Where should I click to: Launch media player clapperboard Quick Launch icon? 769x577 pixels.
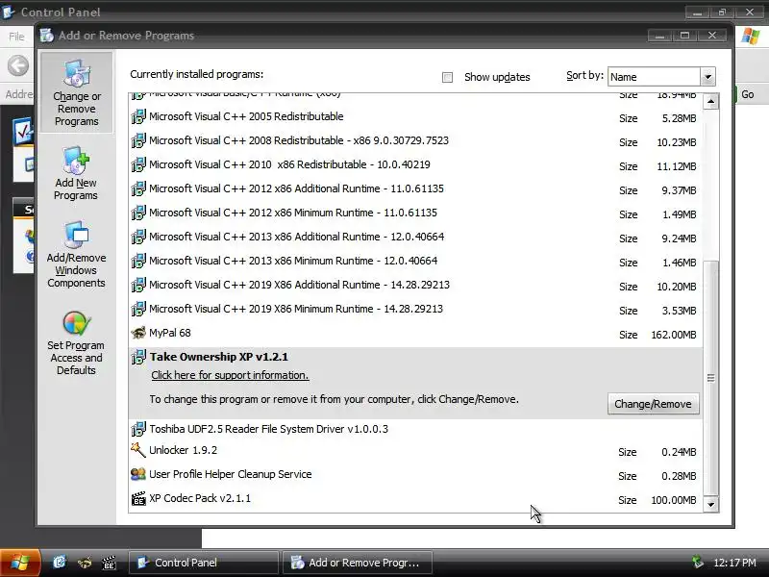point(109,563)
